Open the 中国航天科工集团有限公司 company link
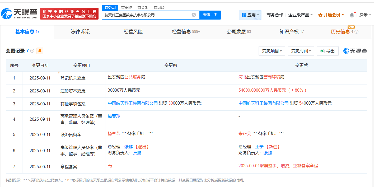This screenshot has height=187, width=374. point(132,103)
